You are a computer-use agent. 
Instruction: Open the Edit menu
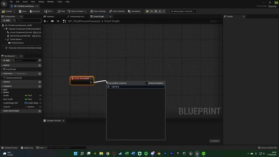17,2
